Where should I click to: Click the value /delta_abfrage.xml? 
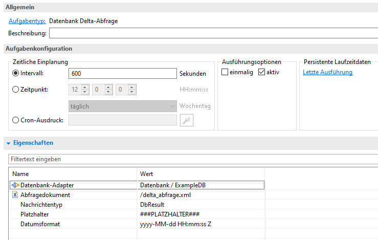(x=165, y=195)
